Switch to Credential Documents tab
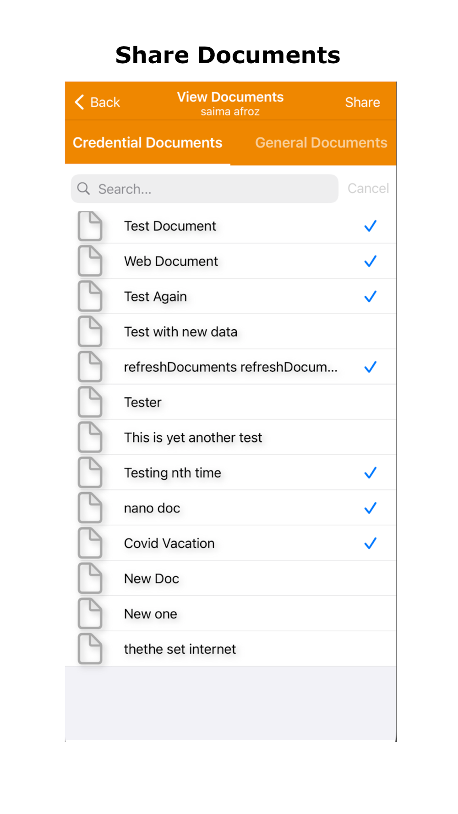Image resolution: width=458 pixels, height=814 pixels. [x=147, y=143]
